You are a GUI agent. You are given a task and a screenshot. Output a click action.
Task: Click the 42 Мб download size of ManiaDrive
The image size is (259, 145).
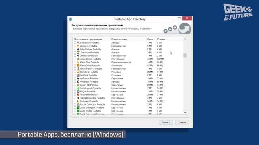[150, 65]
